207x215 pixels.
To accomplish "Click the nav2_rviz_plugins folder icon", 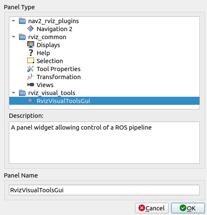I will (x=22, y=21).
